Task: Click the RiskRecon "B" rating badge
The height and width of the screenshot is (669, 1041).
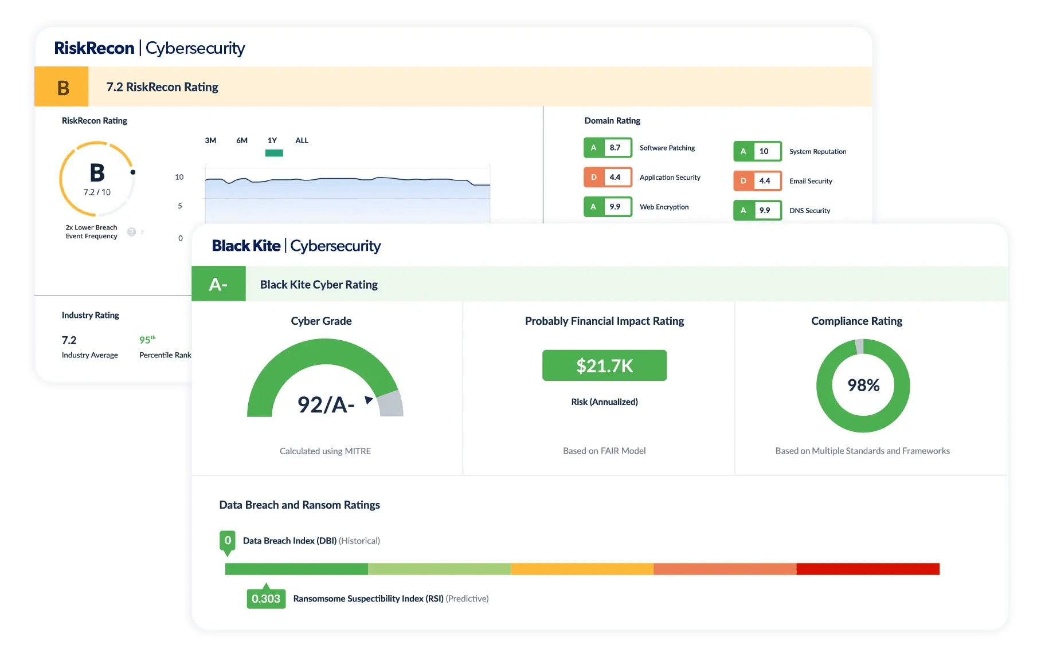Action: click(61, 86)
